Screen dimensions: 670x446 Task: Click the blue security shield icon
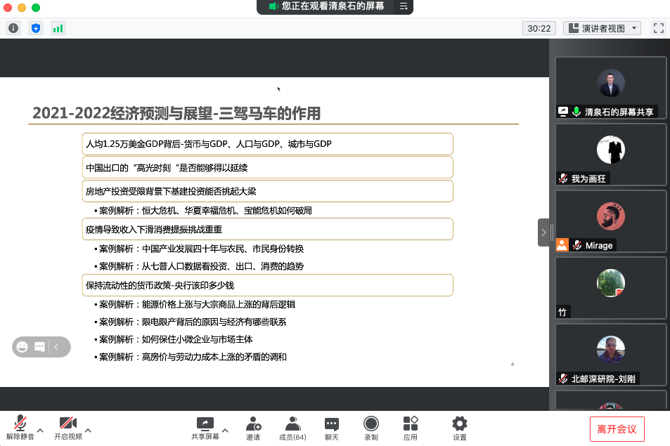[36, 28]
